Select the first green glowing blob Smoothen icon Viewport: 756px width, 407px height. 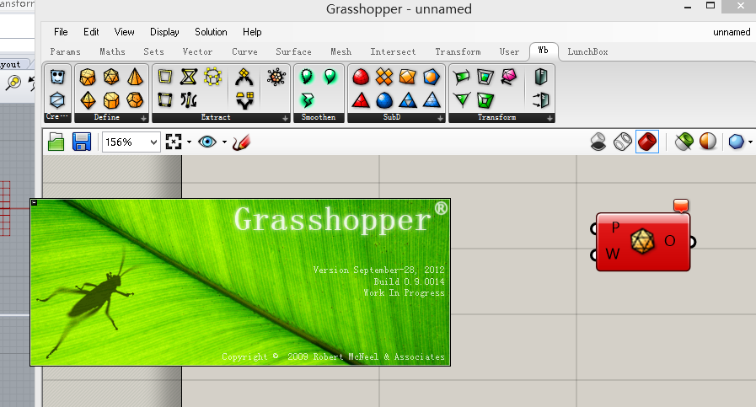(307, 77)
